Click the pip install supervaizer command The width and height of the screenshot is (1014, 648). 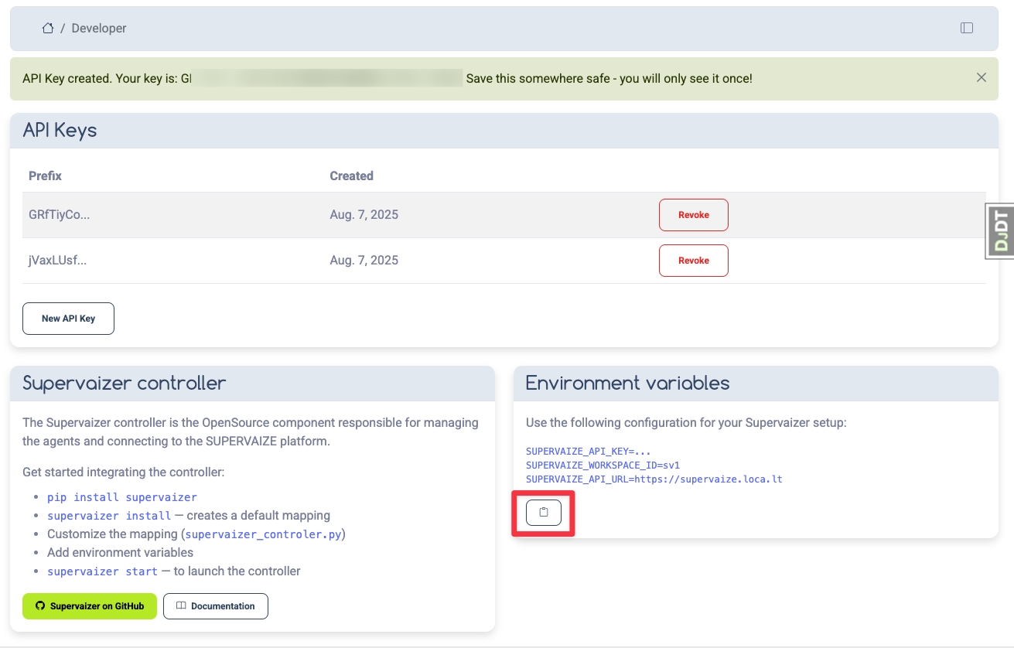pyautogui.click(x=122, y=497)
